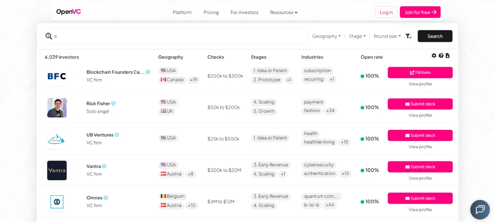Click the UK geography tag
Image resolution: width=495 pixels, height=222 pixels.
coord(167,111)
